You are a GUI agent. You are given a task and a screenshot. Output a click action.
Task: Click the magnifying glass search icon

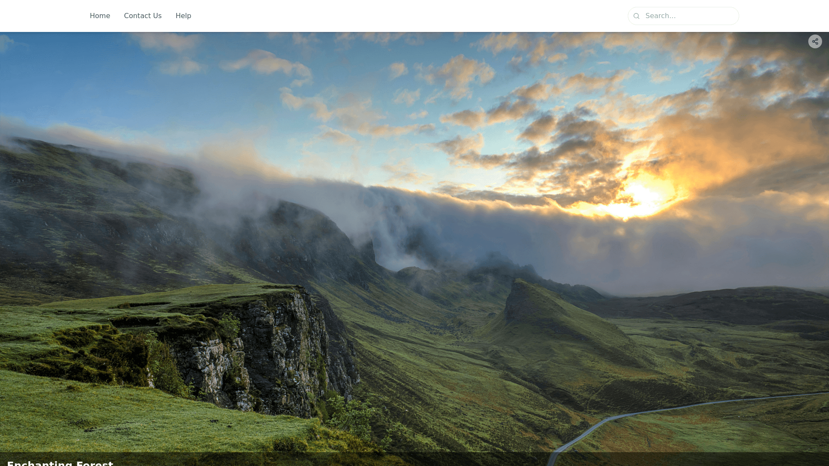tap(636, 16)
